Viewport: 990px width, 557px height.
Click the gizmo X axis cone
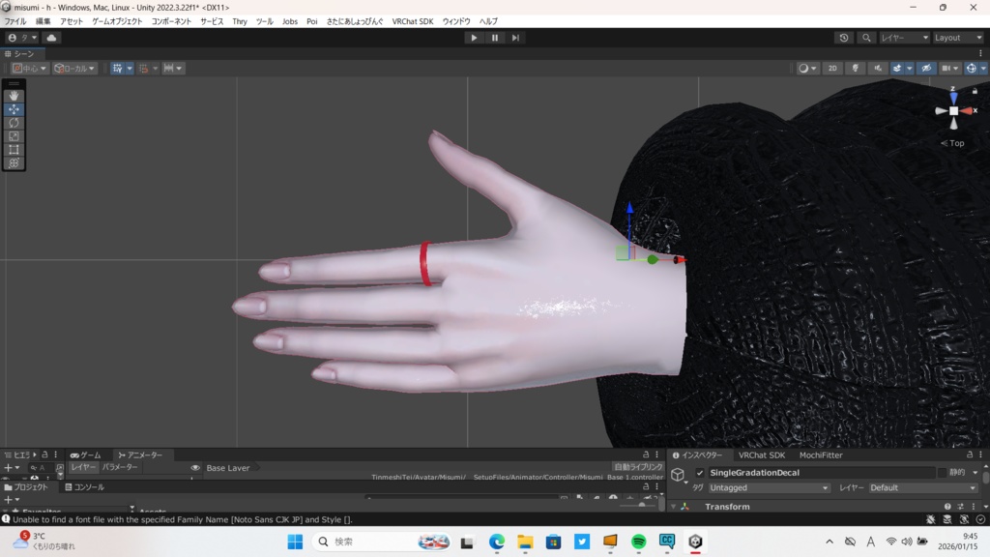967,110
